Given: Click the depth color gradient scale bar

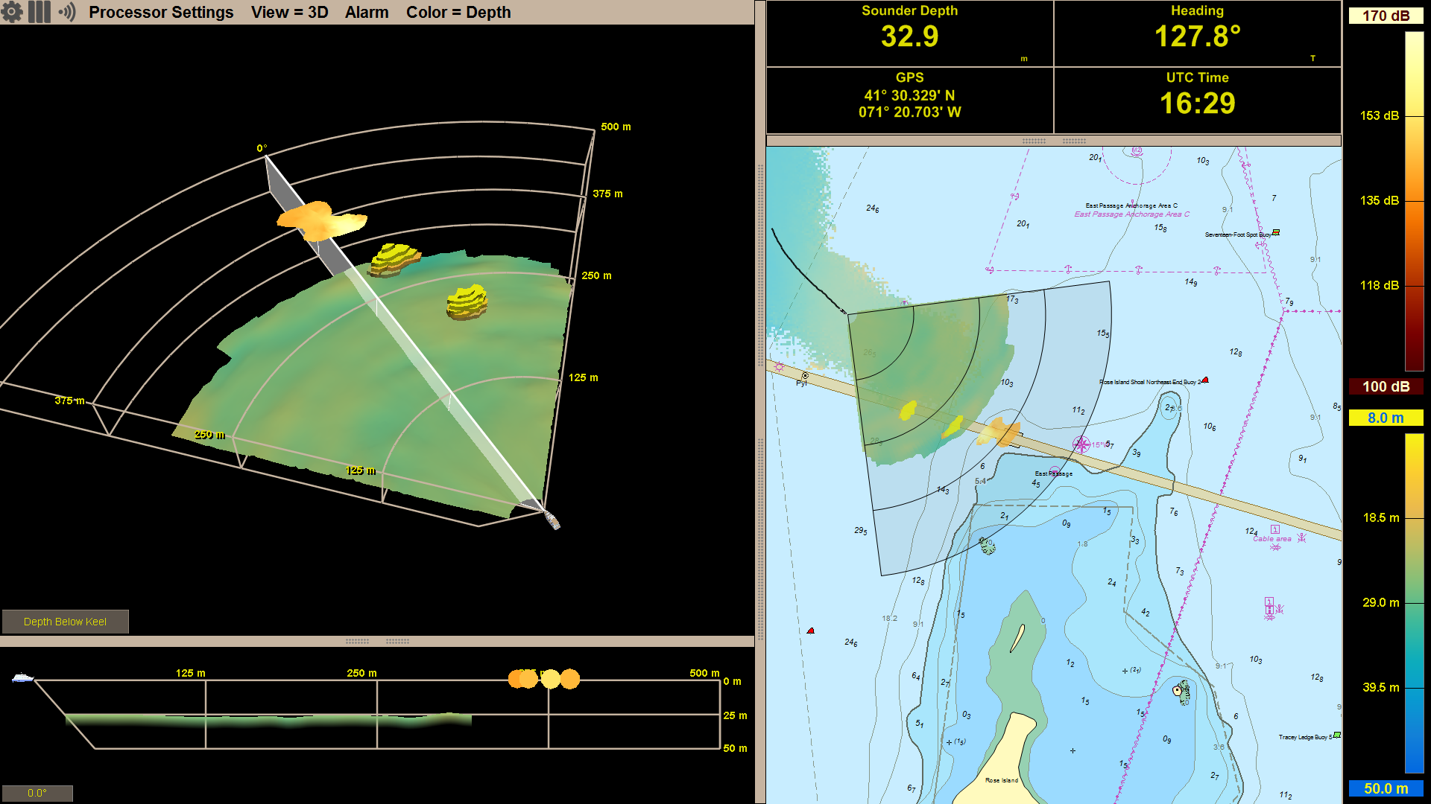Looking at the screenshot, I should point(1414,603).
